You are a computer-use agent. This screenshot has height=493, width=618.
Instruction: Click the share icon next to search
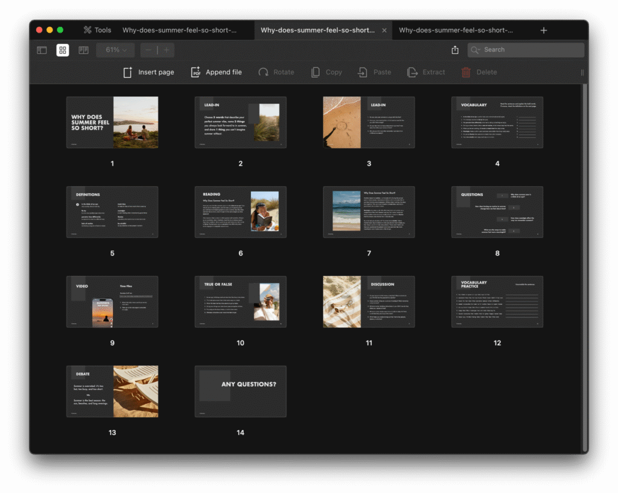pos(455,50)
